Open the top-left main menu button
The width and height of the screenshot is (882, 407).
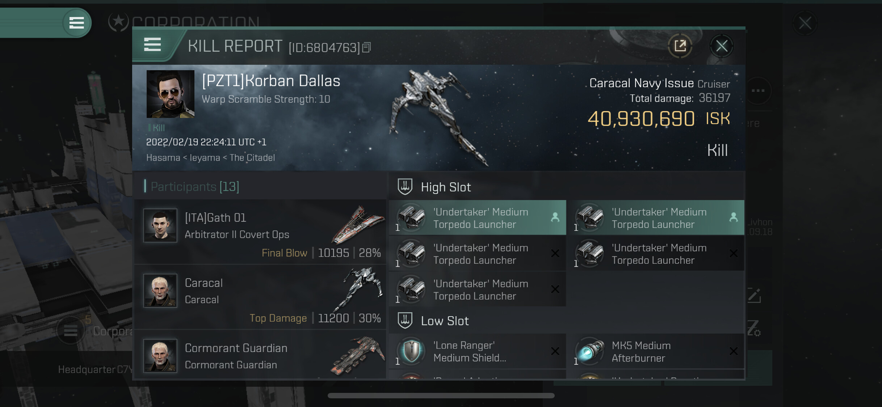[76, 23]
